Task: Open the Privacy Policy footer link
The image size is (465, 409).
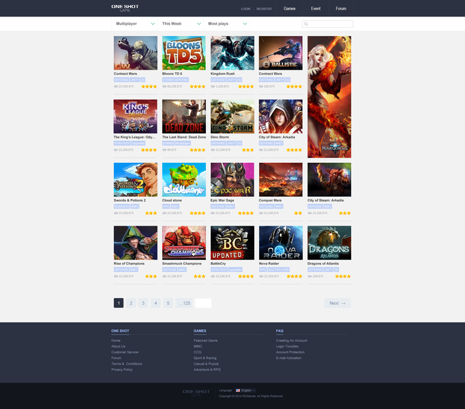Action: [x=122, y=369]
